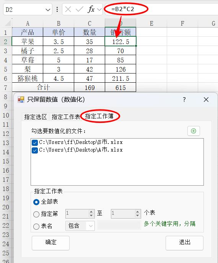
Task: Select the 全部表 radio option
Action: click(x=36, y=202)
